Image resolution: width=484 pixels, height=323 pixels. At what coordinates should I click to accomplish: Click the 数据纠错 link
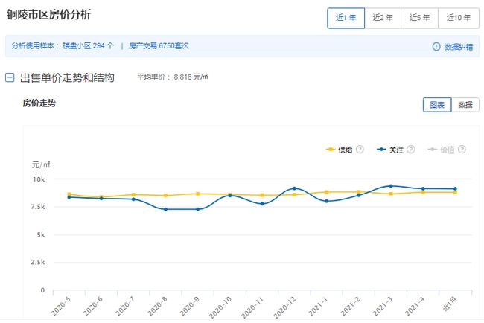point(459,47)
